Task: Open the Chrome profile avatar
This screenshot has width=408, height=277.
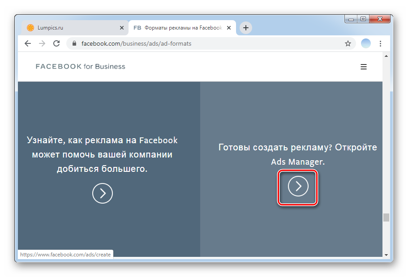Action: 366,43
